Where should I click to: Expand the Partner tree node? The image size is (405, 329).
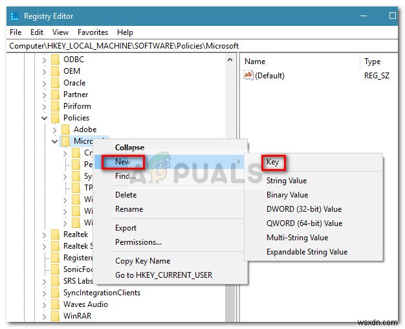pyautogui.click(x=45, y=95)
